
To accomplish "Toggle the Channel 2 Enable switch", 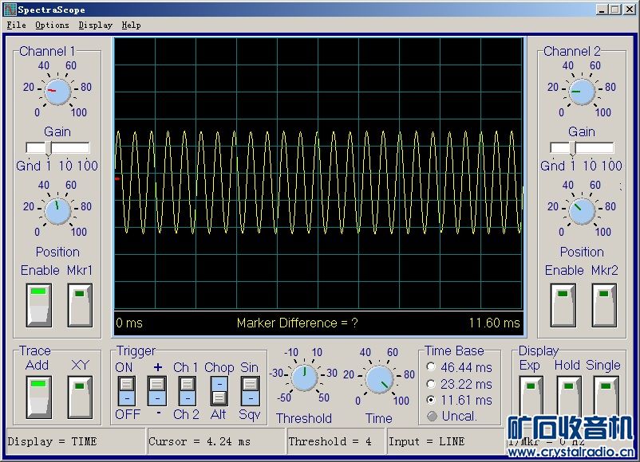I will [x=563, y=304].
